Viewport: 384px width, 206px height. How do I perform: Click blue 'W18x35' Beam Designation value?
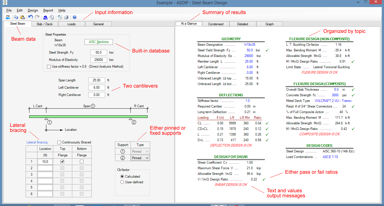pos(250,45)
